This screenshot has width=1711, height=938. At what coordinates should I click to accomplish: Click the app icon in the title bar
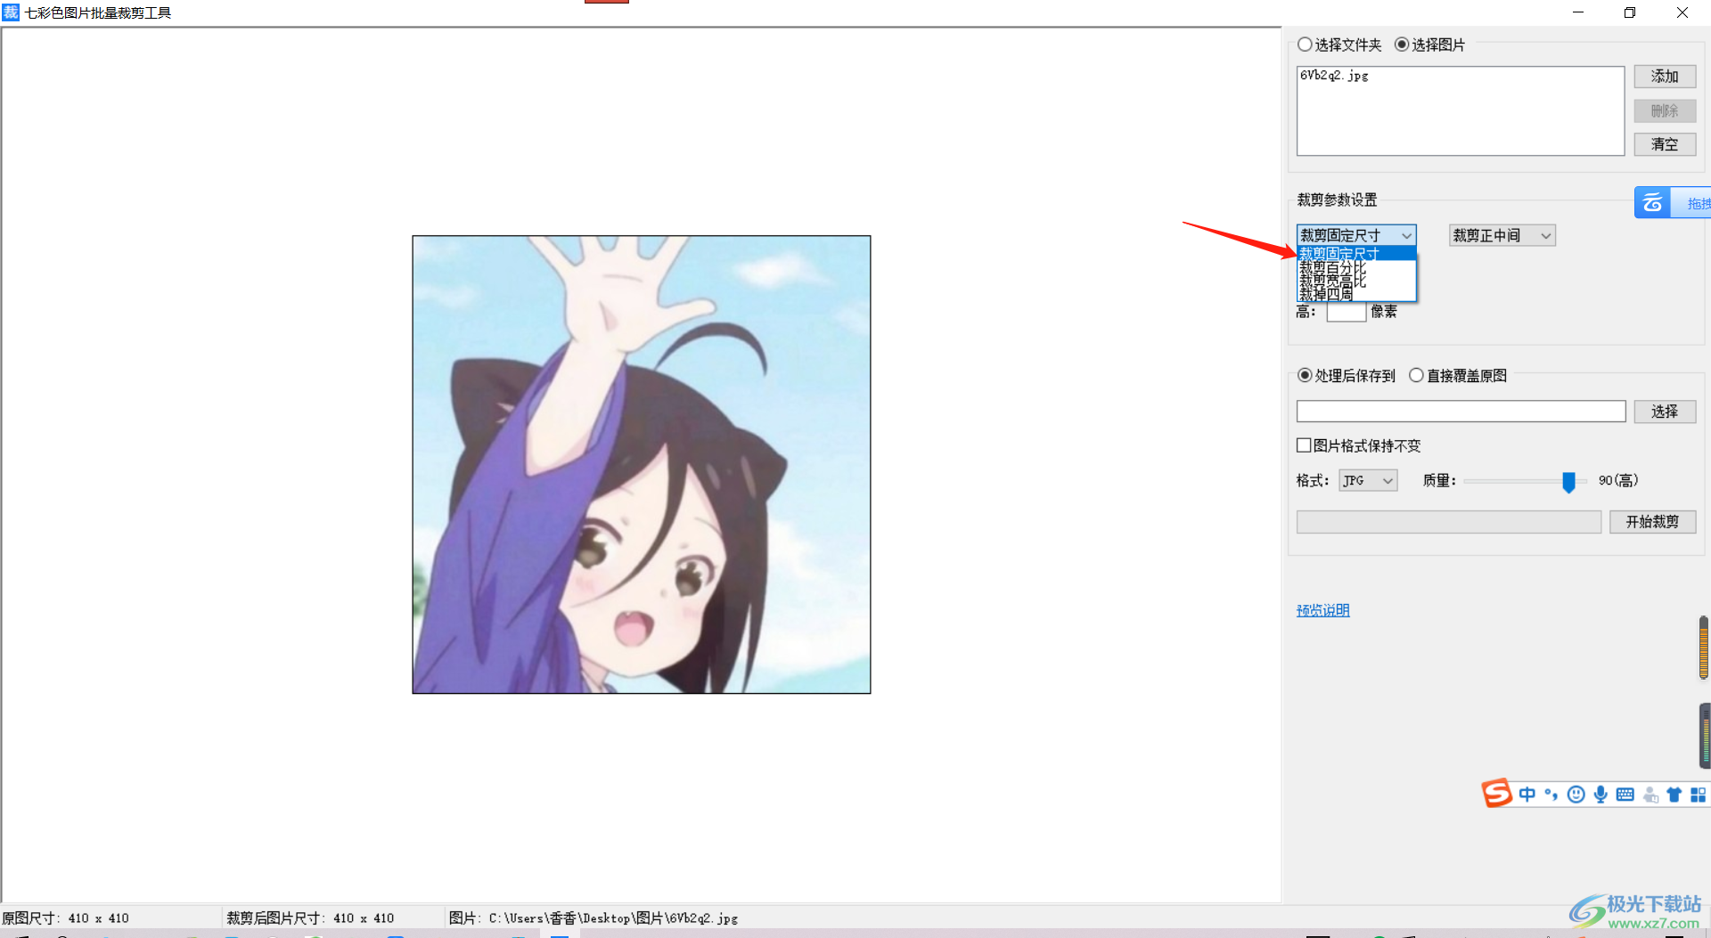(11, 12)
